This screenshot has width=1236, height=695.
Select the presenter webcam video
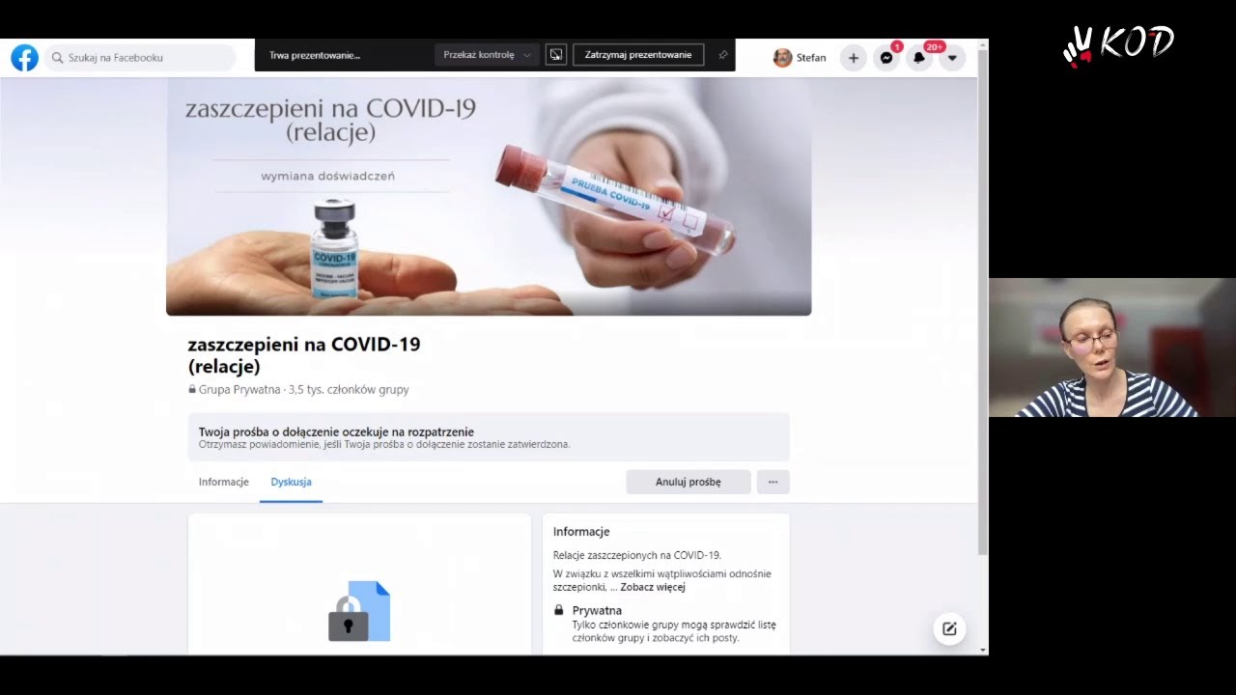click(x=1112, y=347)
